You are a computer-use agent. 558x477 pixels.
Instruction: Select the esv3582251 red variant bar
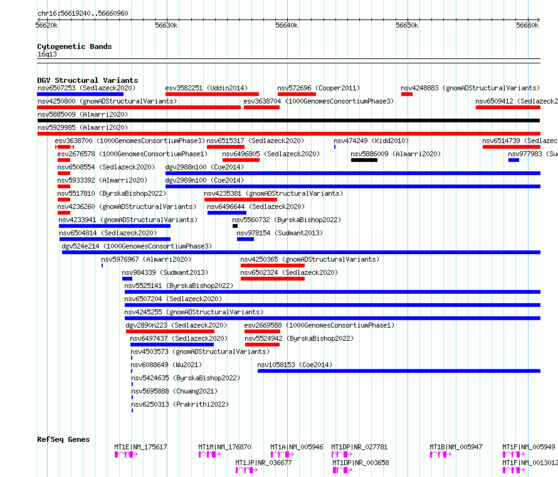(212, 94)
